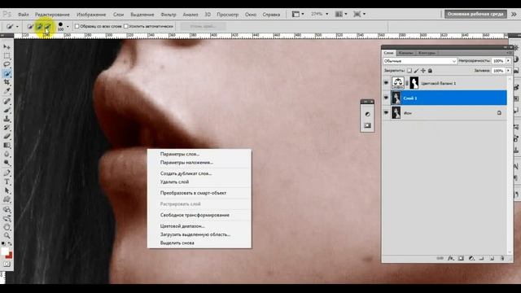Select the Brush tool

click(7, 110)
